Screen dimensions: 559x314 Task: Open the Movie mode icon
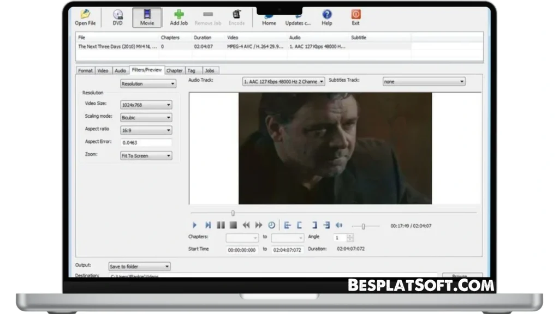click(146, 15)
